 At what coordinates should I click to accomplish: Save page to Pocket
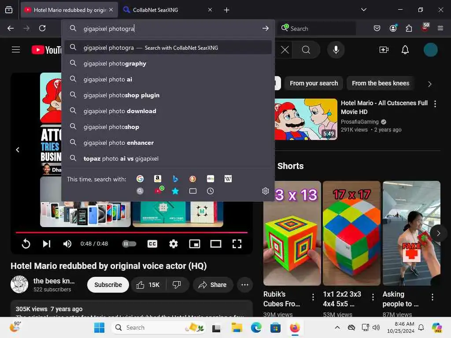click(377, 28)
